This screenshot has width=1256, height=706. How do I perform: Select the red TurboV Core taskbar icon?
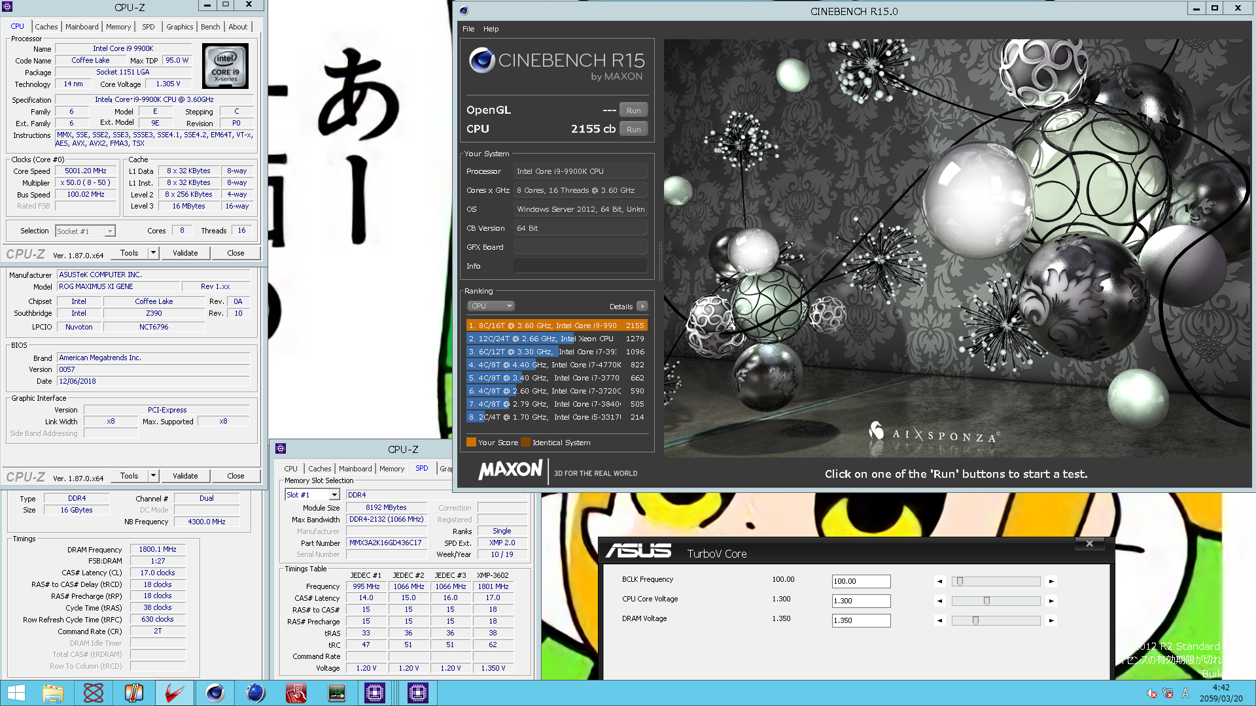pos(175,693)
